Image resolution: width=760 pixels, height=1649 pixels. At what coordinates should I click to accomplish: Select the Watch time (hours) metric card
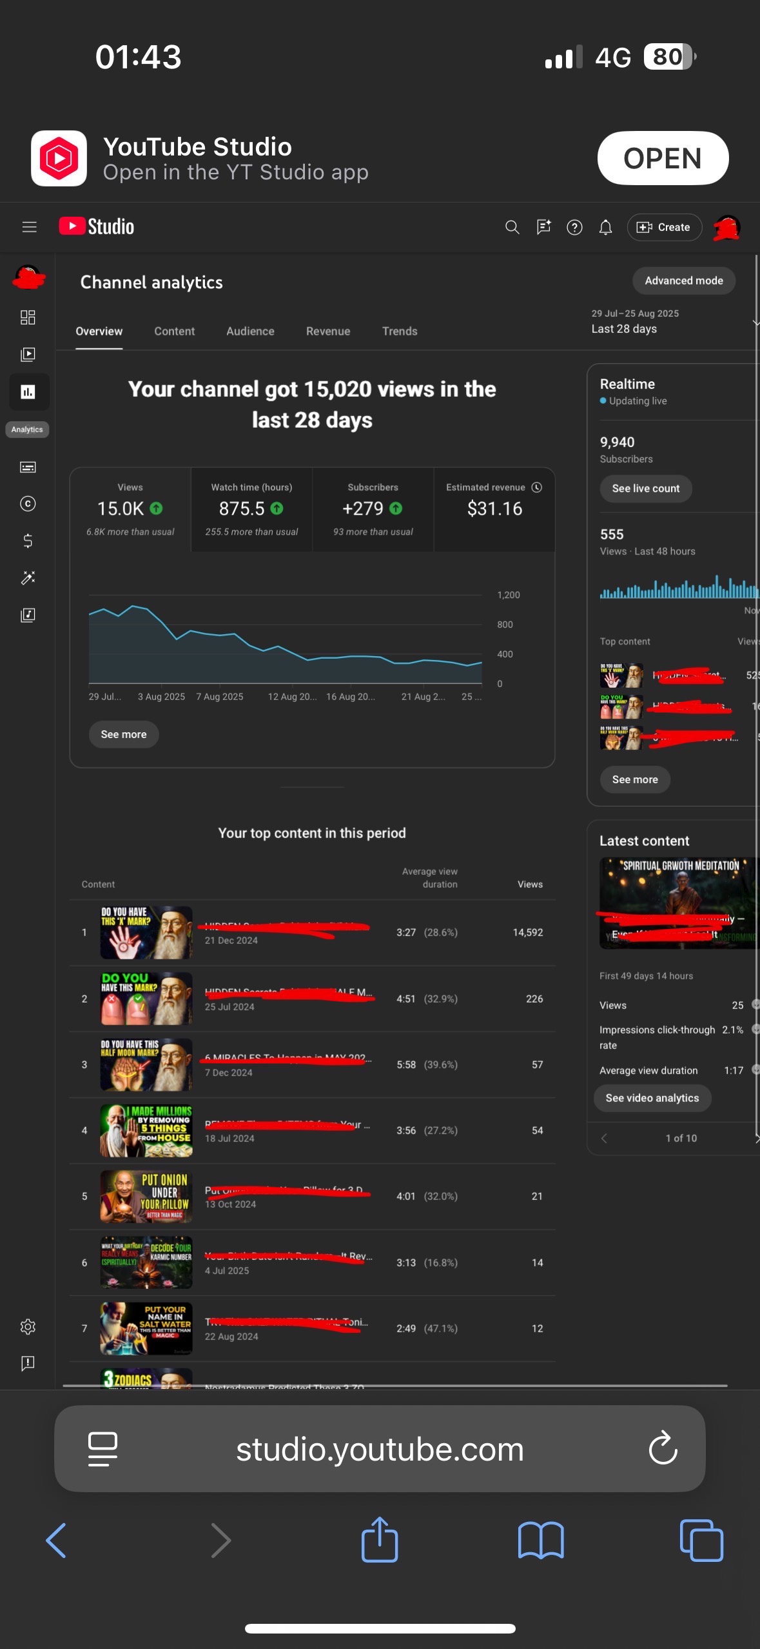[252, 510]
